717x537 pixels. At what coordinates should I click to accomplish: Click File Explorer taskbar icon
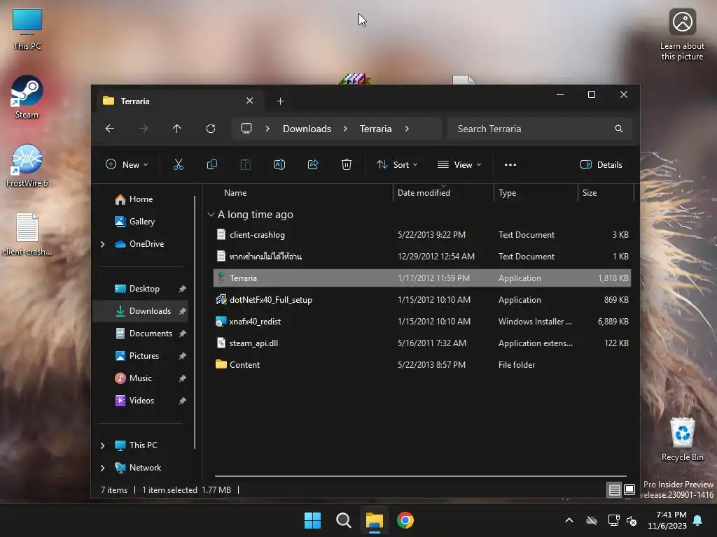pyautogui.click(x=375, y=520)
